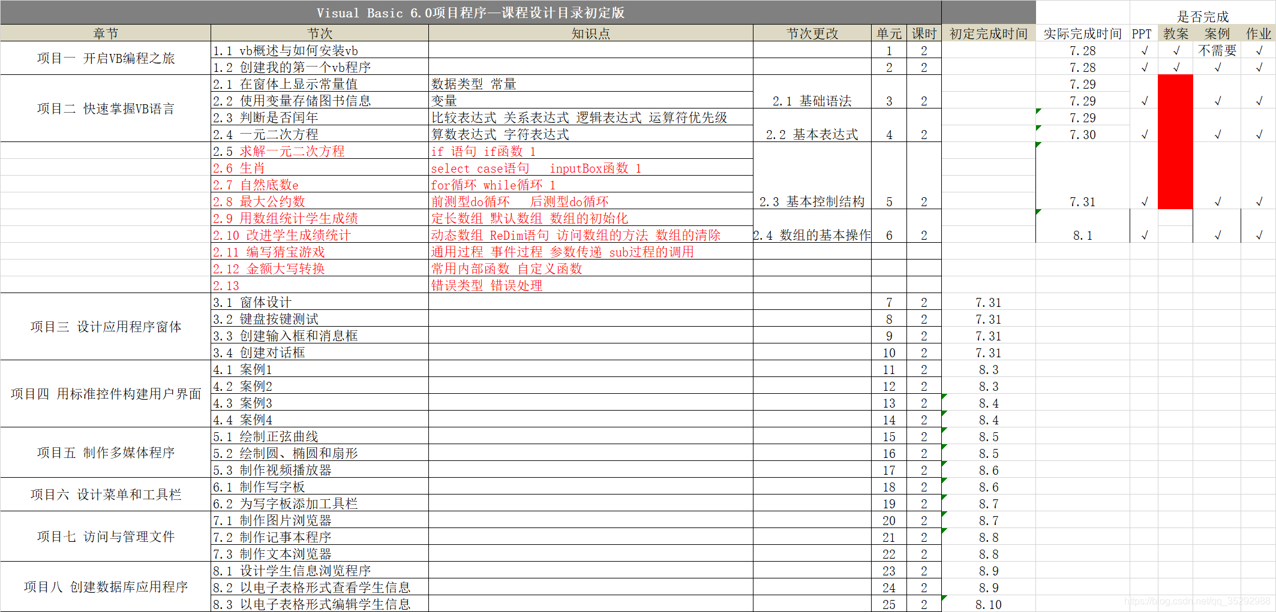
Task: Click the unit number '25' cell
Action: pos(889,604)
